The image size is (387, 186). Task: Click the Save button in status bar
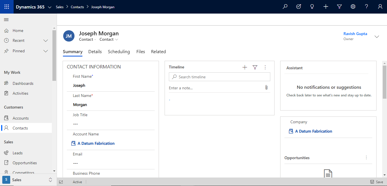[377, 182]
